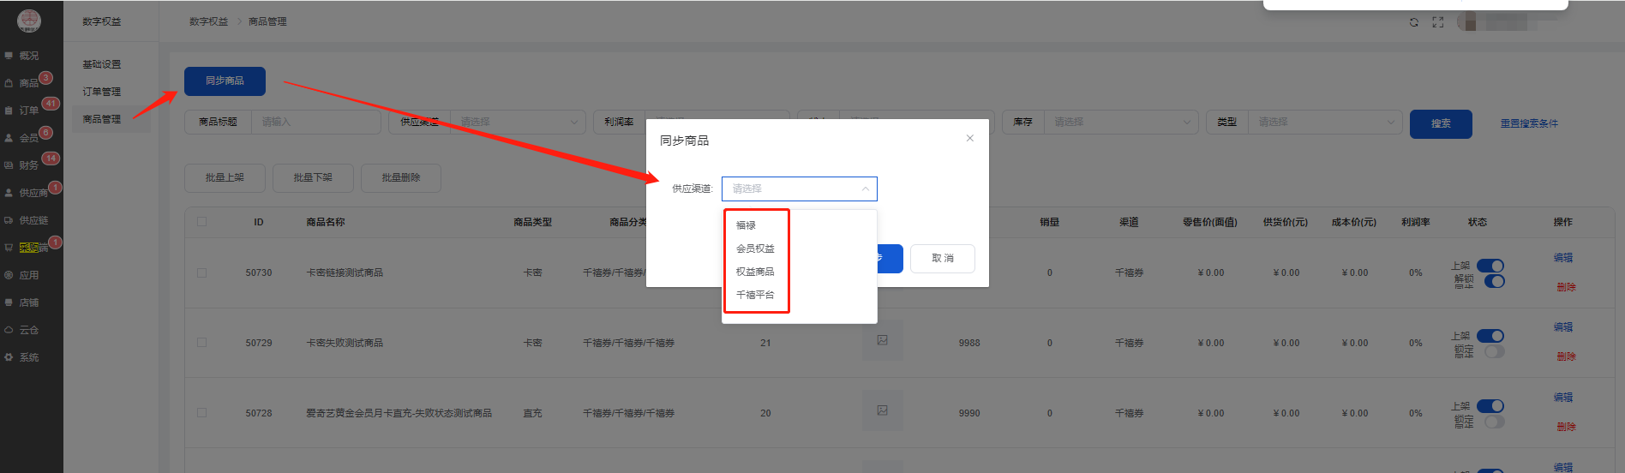Open 订单 in the left sidebar
The height and width of the screenshot is (473, 1625).
click(28, 111)
